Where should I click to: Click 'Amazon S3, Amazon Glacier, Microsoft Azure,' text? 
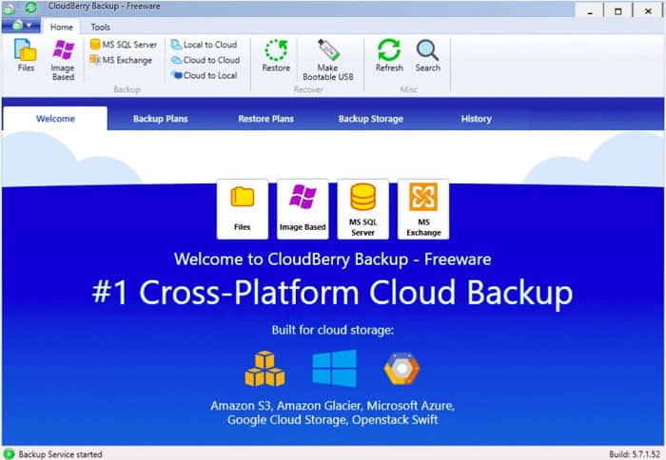point(333,406)
